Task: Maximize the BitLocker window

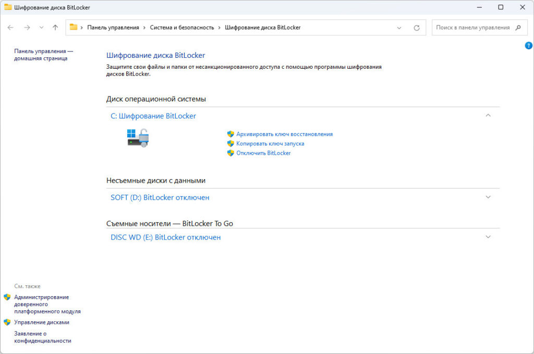Action: point(501,7)
